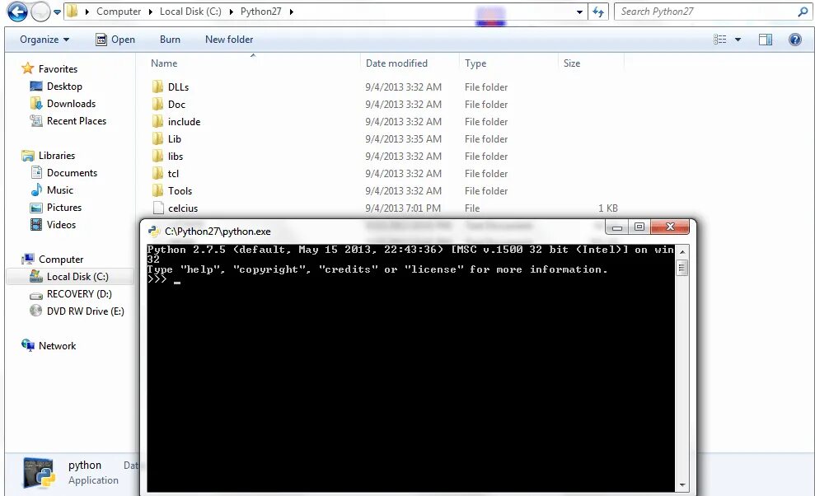Open the recent locations dropdown arrow
Viewport: 815px width, 496px height.
coord(57,12)
